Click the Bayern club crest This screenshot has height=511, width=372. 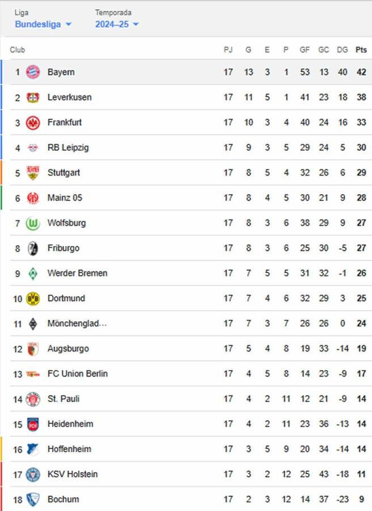[32, 72]
